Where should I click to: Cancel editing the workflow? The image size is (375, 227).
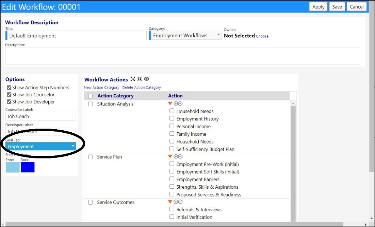(357, 7)
